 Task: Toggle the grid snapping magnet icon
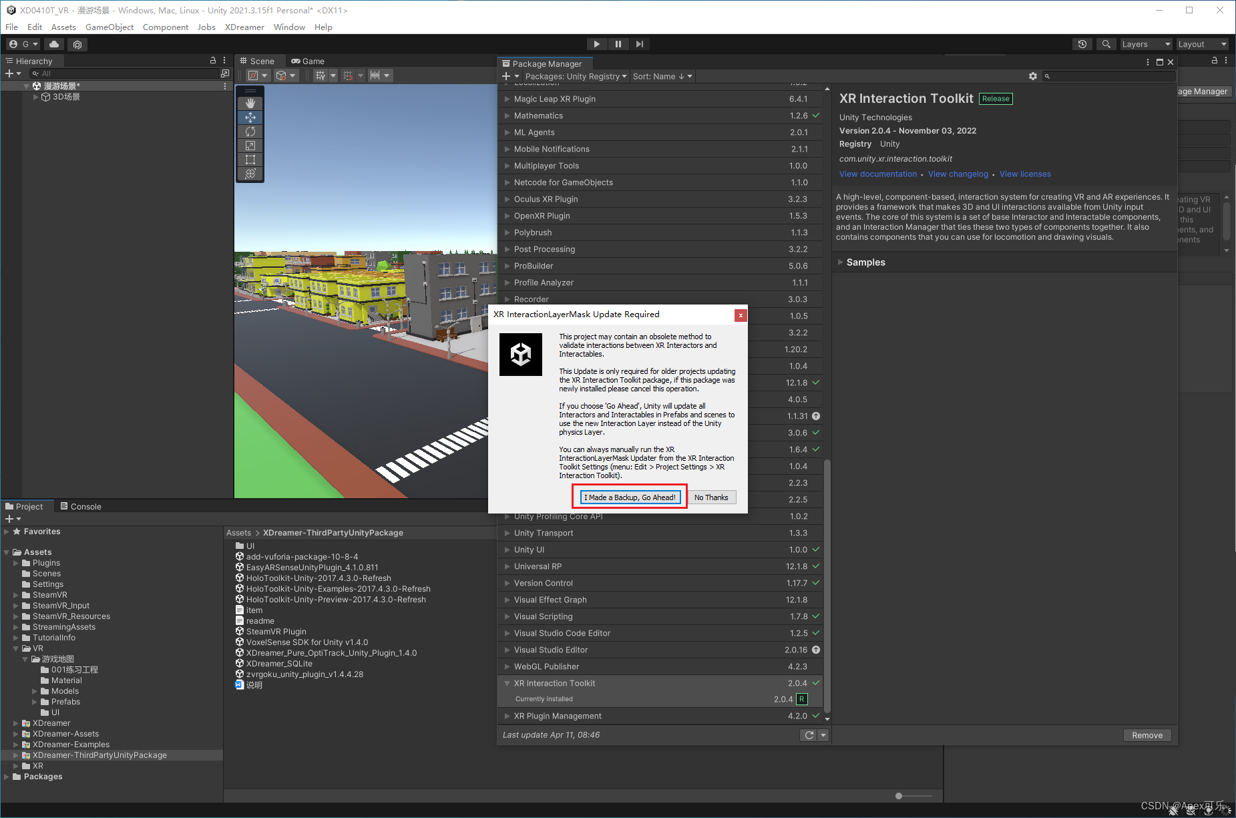click(x=348, y=75)
